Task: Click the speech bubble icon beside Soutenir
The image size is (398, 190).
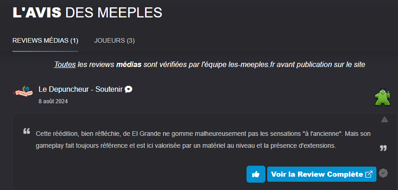Action: point(129,89)
